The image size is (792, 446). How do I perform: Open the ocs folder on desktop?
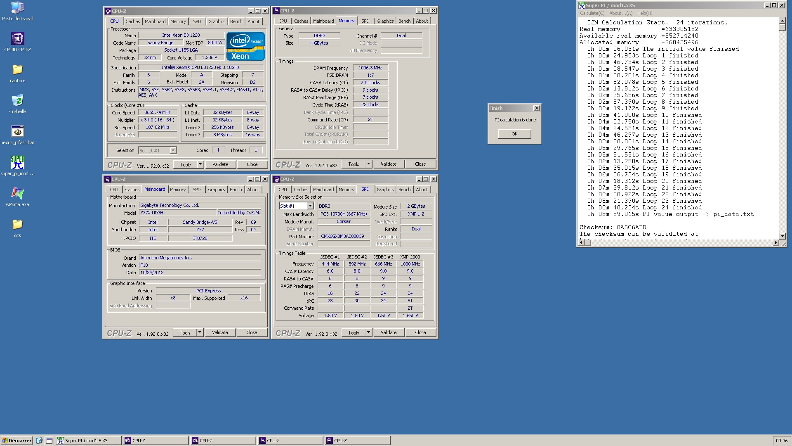[x=17, y=228]
